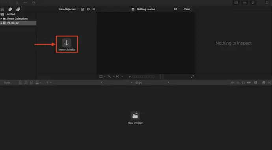Screen dimensions: 272x150
Task: Select the Smart Collections row
Action: click(x=18, y=19)
